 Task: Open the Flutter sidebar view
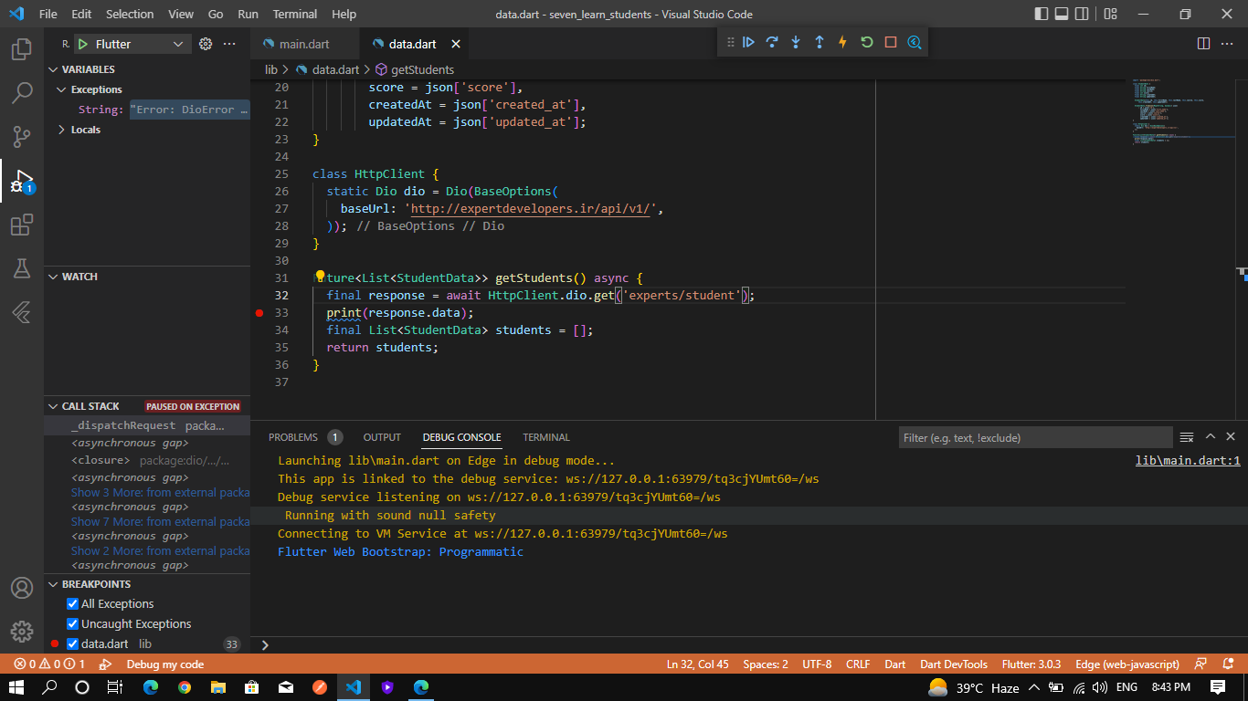tap(22, 311)
